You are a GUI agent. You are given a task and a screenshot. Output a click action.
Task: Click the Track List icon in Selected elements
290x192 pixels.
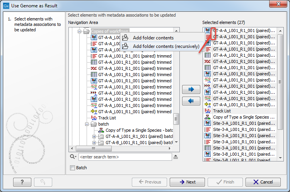[207, 111]
